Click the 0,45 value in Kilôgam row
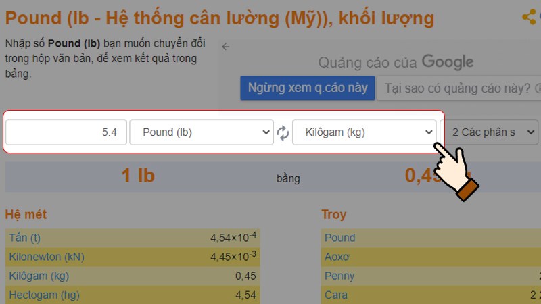Image resolution: width=541 pixels, height=304 pixels. click(x=245, y=276)
